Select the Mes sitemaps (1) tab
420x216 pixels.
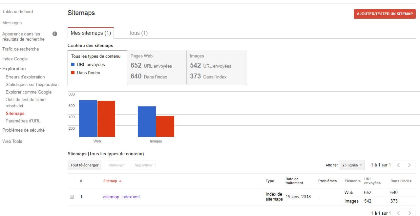coord(91,33)
